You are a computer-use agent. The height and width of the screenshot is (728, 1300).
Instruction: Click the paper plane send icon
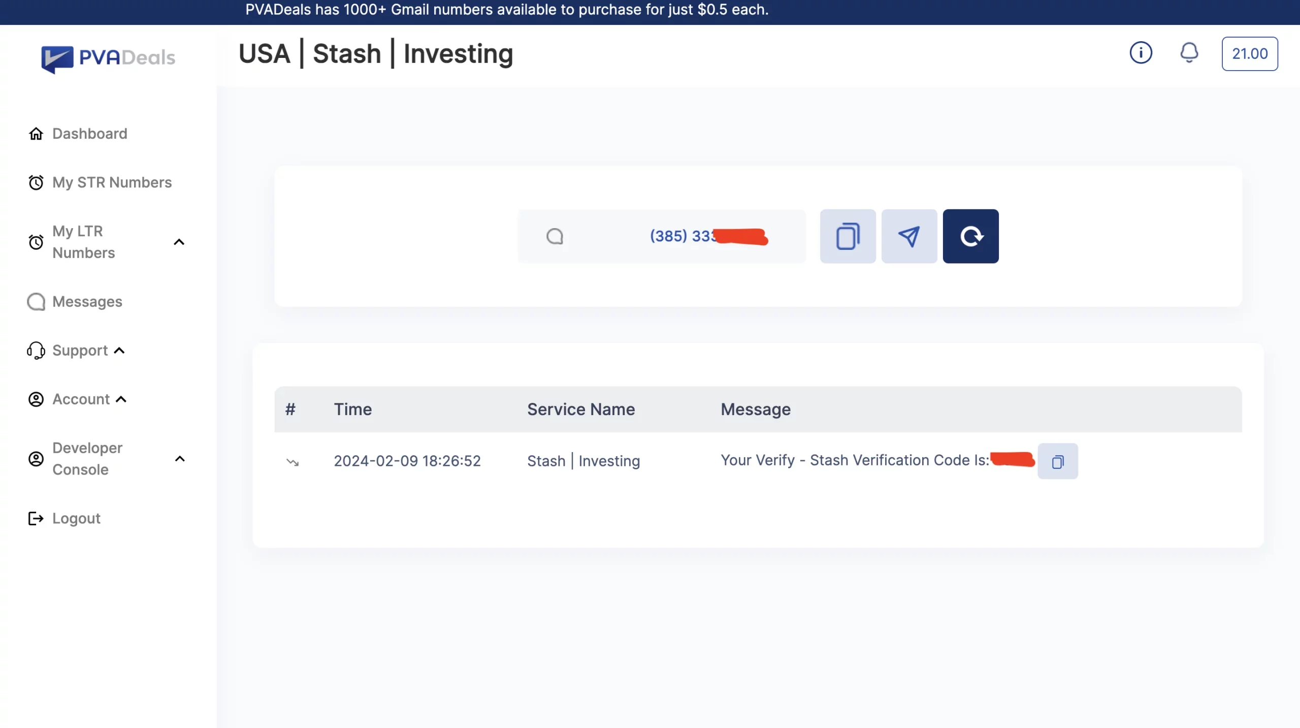click(x=909, y=236)
